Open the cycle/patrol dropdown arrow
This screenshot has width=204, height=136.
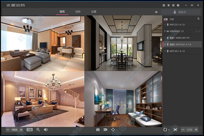click(x=169, y=130)
